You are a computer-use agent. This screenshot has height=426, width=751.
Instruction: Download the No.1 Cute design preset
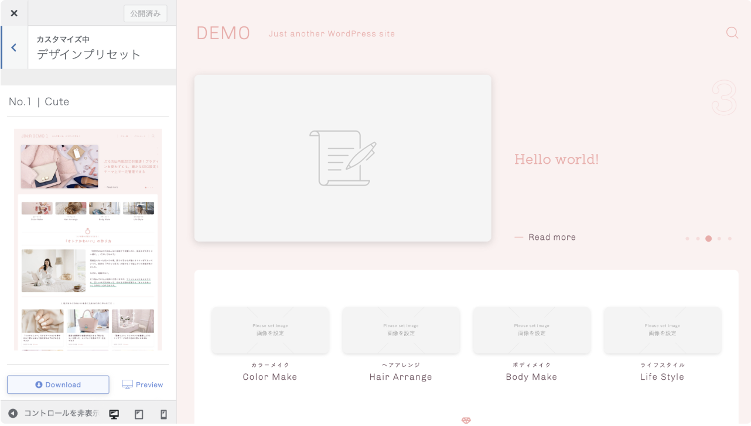point(58,384)
